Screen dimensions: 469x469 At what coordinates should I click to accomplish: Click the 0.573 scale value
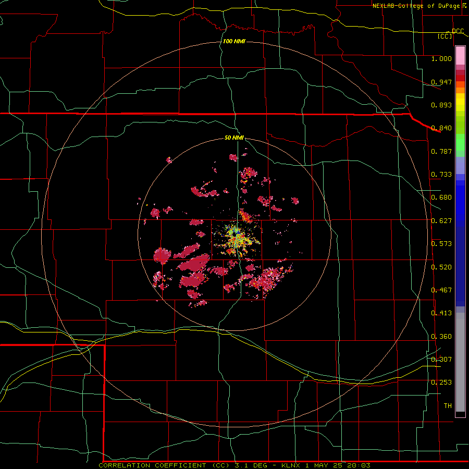(441, 244)
